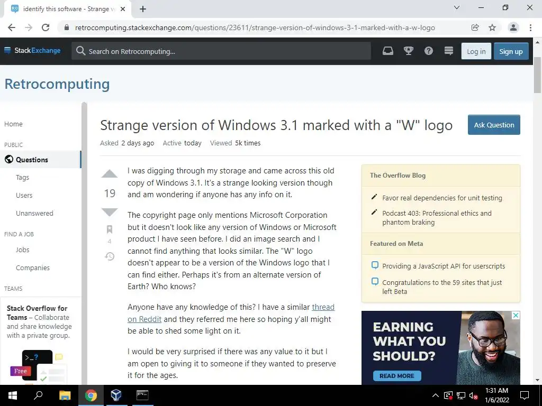
Task: Go back with browser back arrow
Action: (12, 27)
